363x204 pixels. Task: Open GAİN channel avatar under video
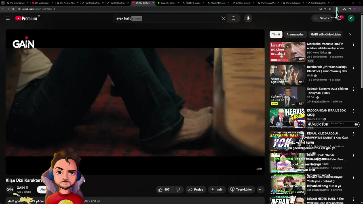pyautogui.click(x=10, y=189)
